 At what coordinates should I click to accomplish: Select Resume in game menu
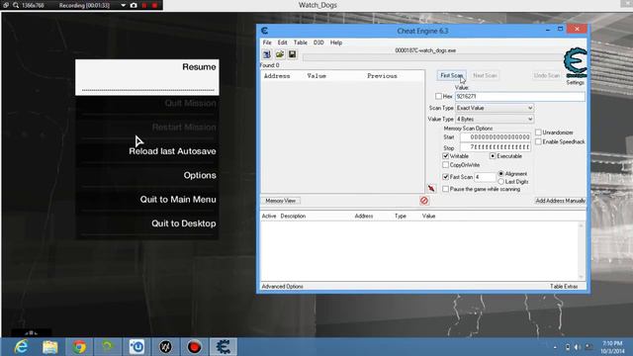[x=147, y=77]
